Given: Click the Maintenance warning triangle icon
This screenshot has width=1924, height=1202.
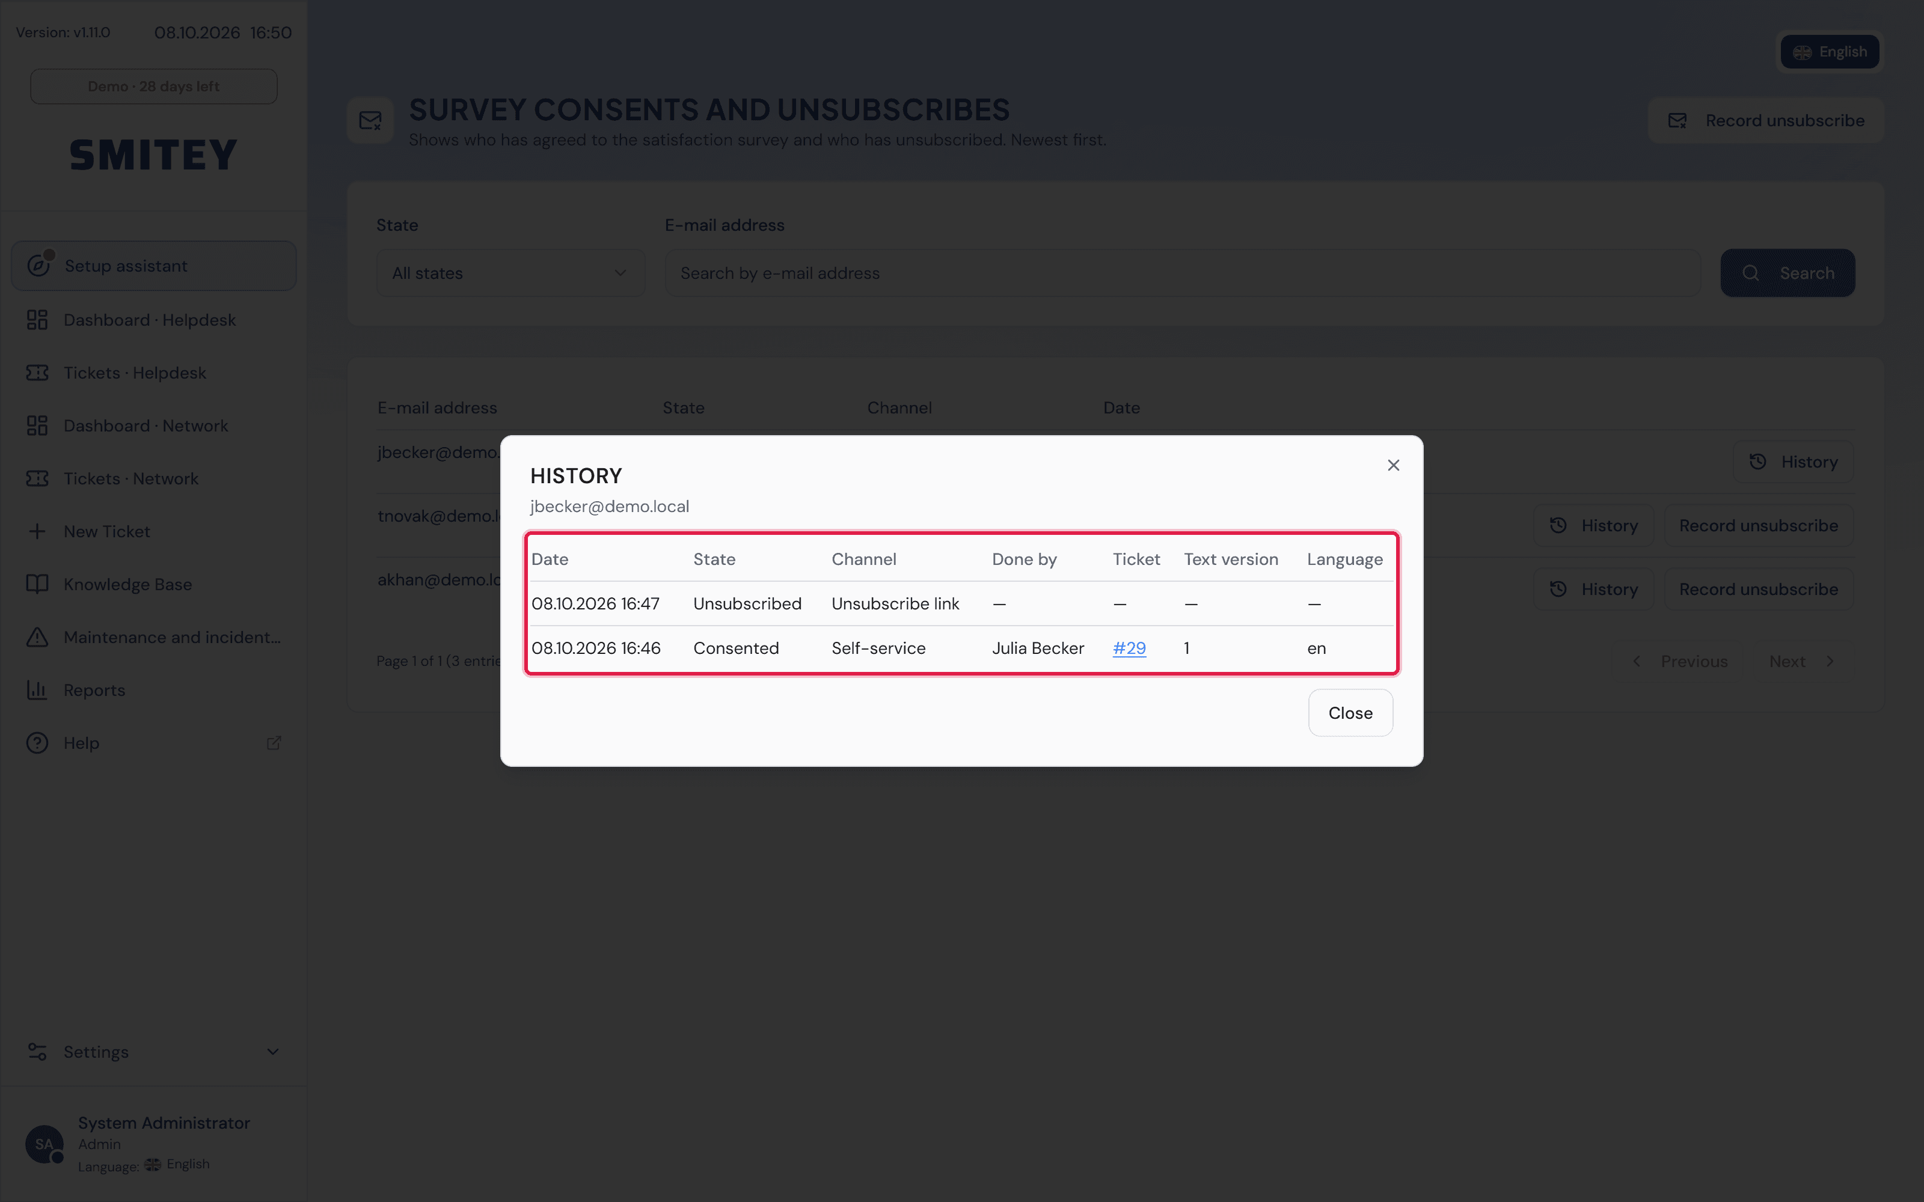Looking at the screenshot, I should tap(37, 637).
